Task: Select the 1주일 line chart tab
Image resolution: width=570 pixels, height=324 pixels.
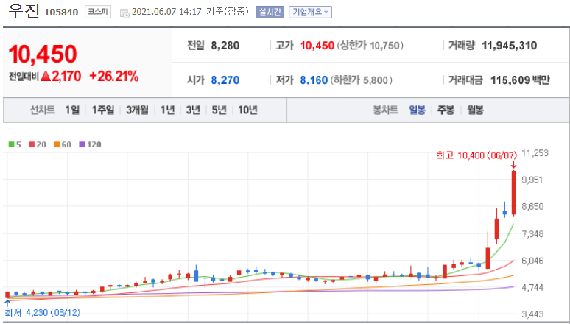Action: [103, 110]
